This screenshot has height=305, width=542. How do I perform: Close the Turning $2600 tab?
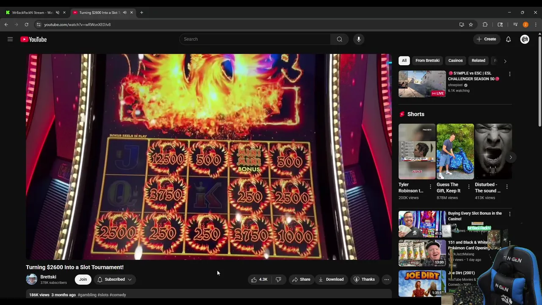tap(131, 13)
